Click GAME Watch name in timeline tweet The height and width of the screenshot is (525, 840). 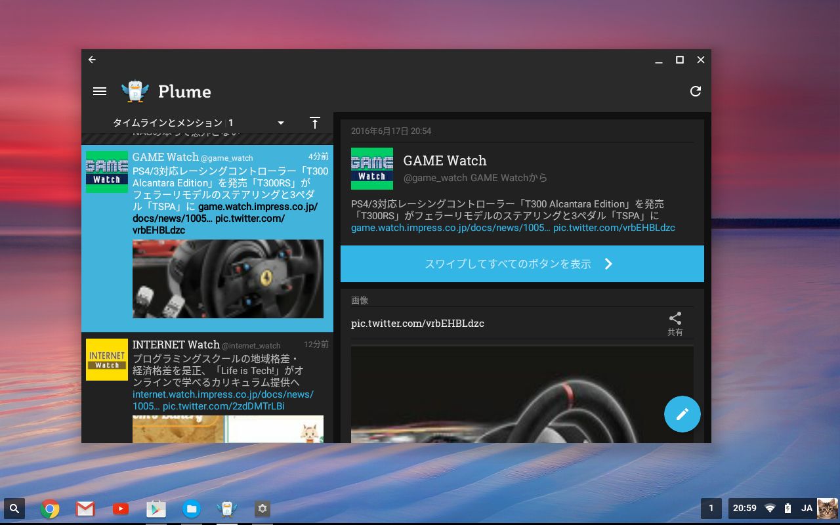coord(165,157)
